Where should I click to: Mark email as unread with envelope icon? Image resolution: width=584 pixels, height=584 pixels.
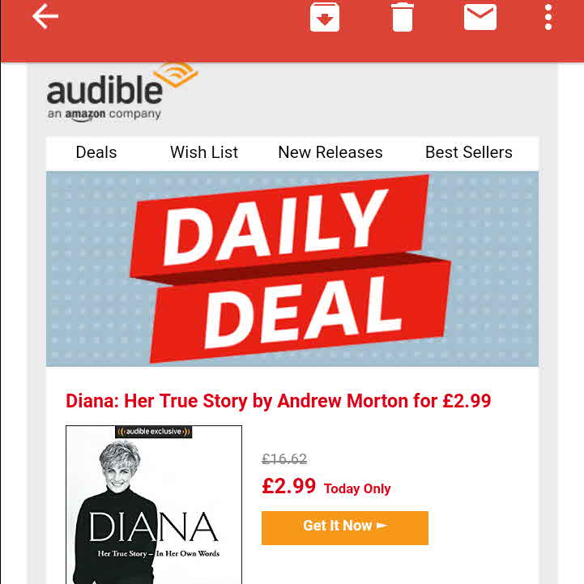[480, 17]
